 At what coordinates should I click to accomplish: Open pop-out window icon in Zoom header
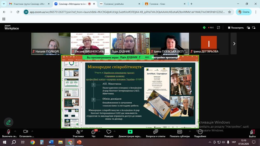pos(248,28)
